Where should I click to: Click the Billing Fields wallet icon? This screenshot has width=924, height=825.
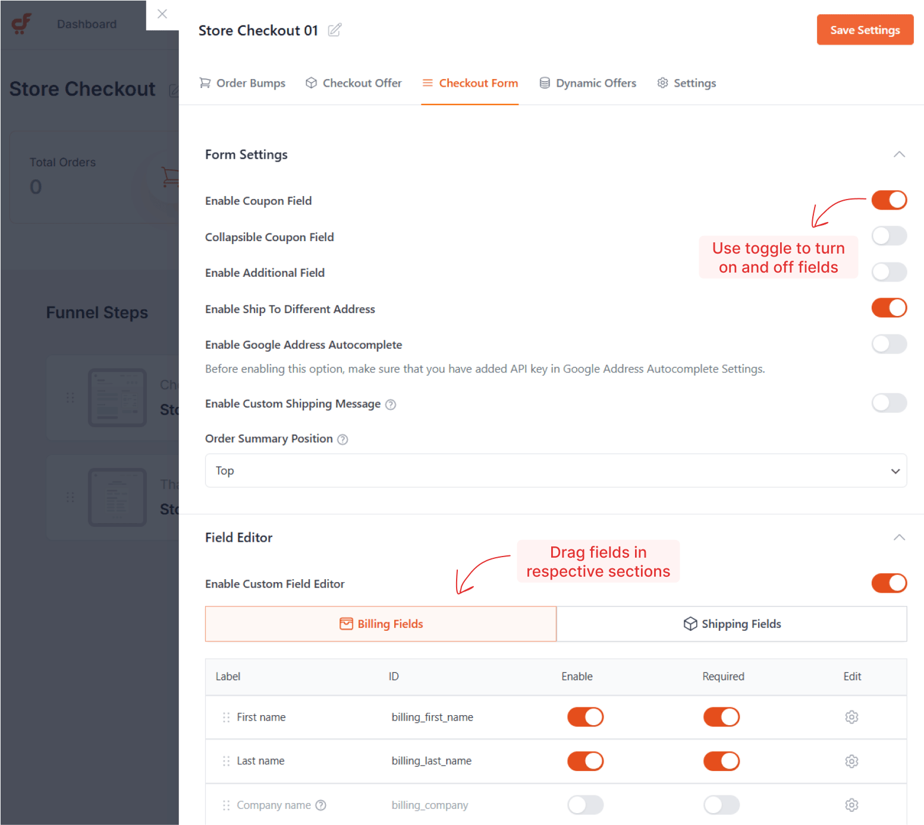pos(346,624)
